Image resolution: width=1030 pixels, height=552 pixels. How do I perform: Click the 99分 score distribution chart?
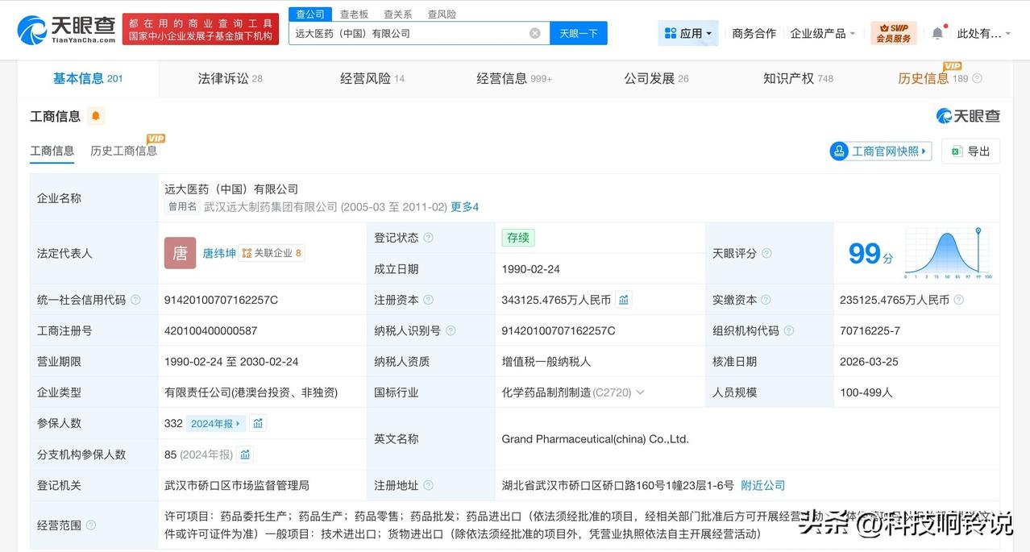[949, 253]
